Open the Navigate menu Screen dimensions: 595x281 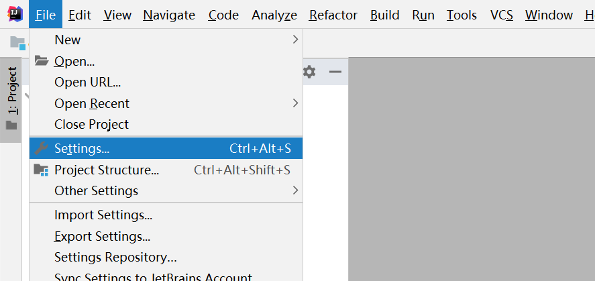pos(169,15)
